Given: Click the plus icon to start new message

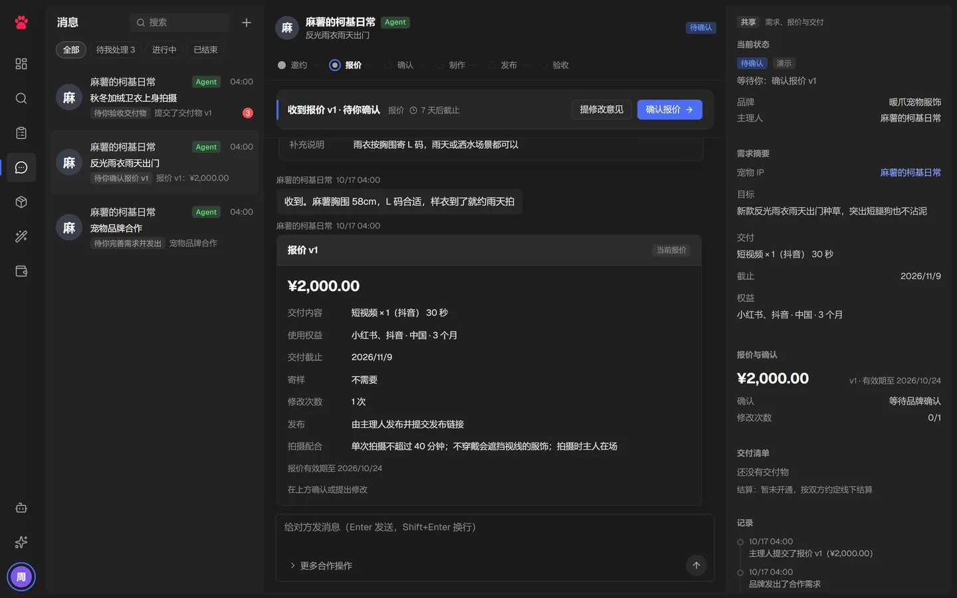Looking at the screenshot, I should [x=247, y=23].
